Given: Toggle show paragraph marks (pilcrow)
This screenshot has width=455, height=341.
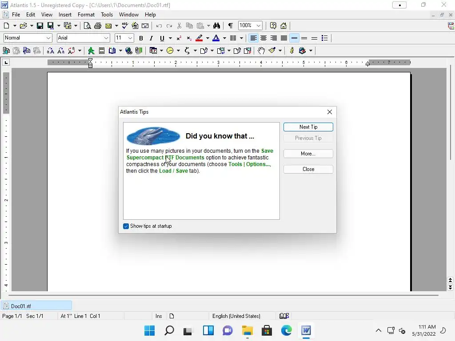Looking at the screenshot, I should [231, 26].
